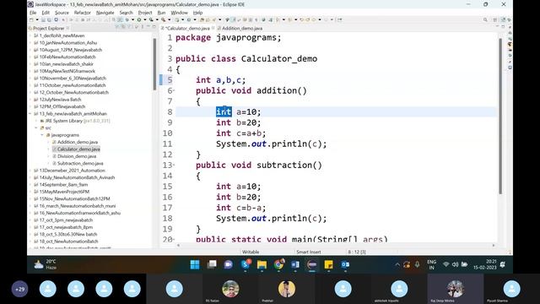Place cursor in line 5 'int a,b,c;'
The image size is (540, 304).
coord(221,80)
